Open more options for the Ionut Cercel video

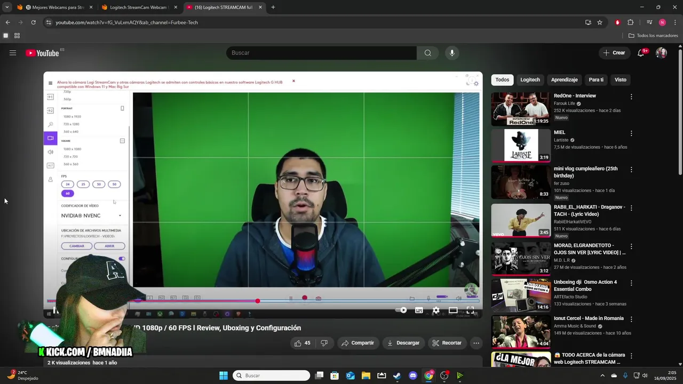coord(631,319)
